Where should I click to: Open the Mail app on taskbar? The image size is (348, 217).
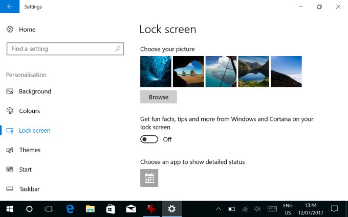coord(130,209)
